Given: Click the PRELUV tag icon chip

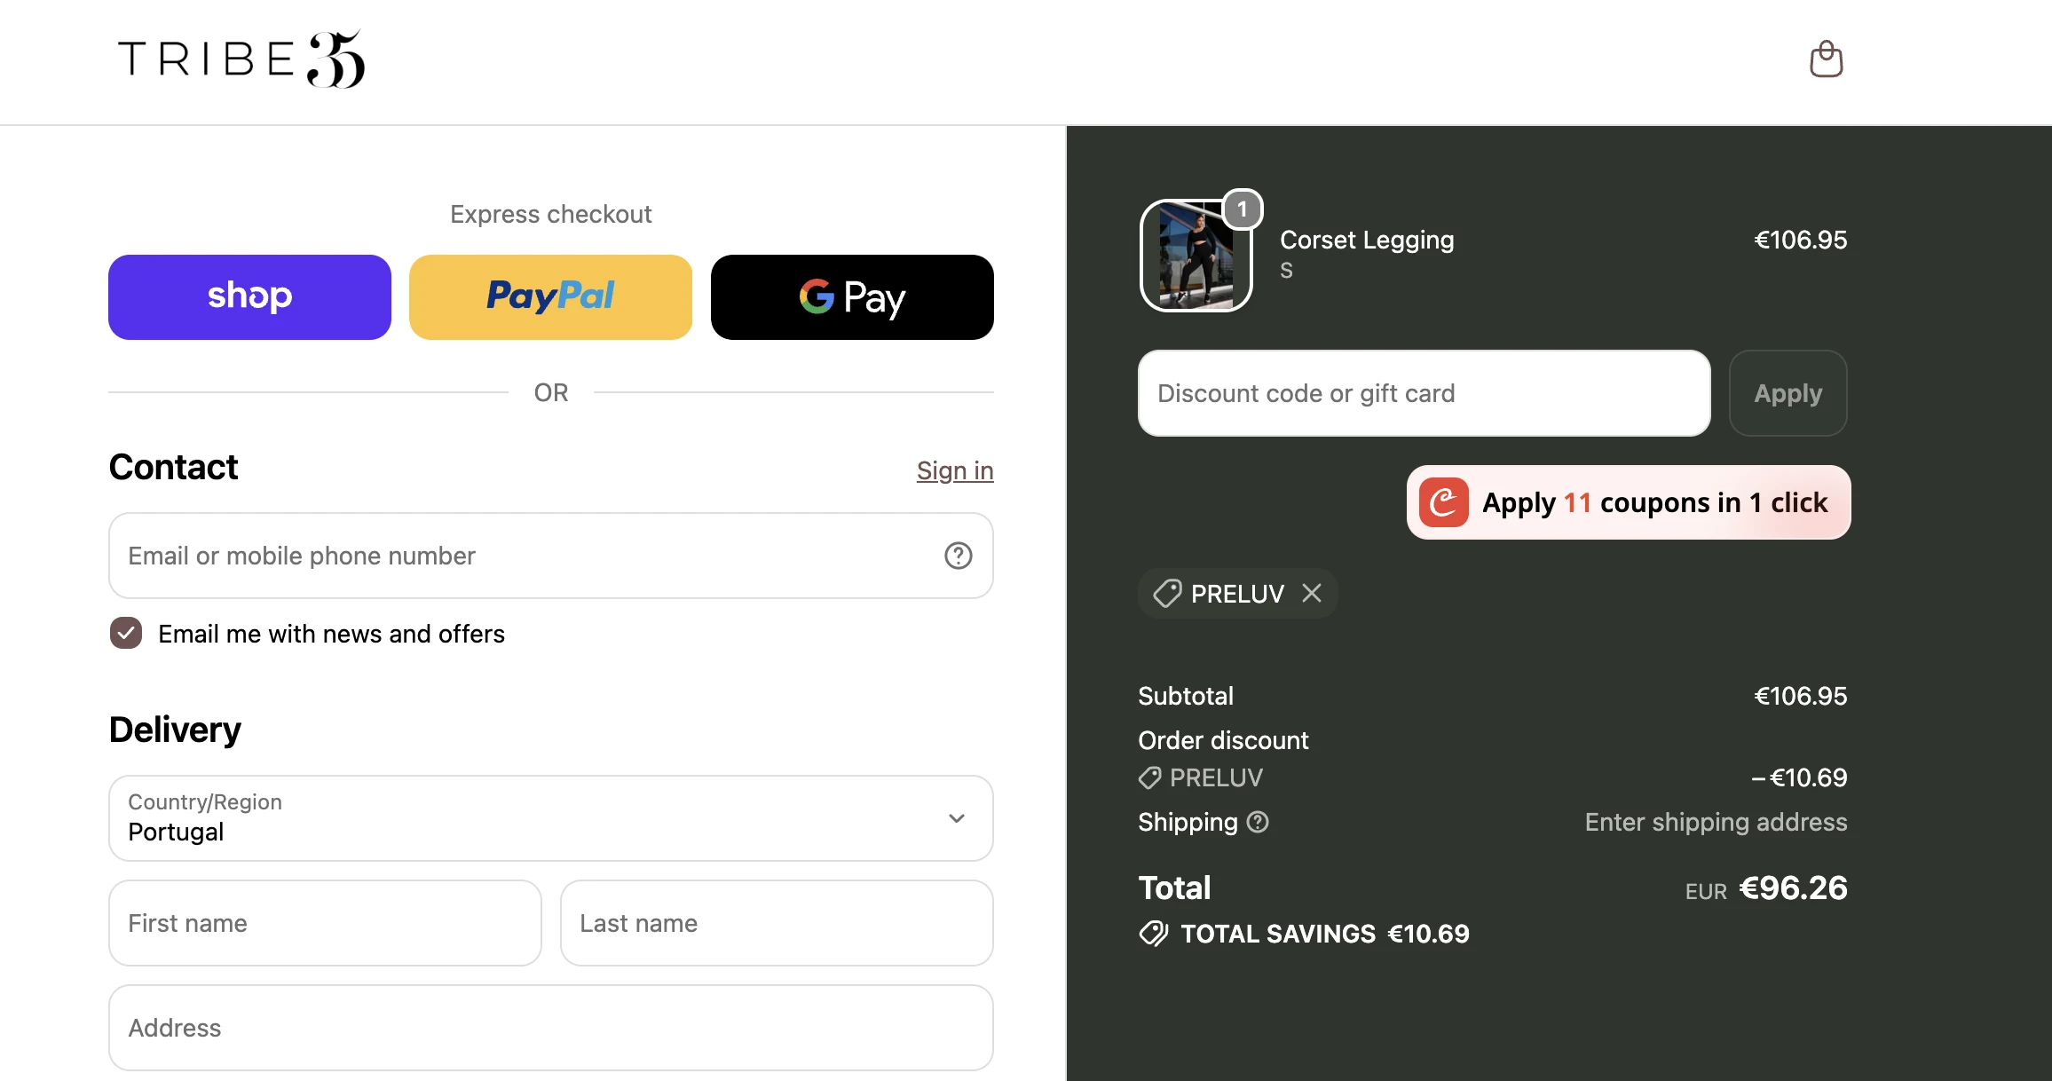Looking at the screenshot, I should [1167, 593].
